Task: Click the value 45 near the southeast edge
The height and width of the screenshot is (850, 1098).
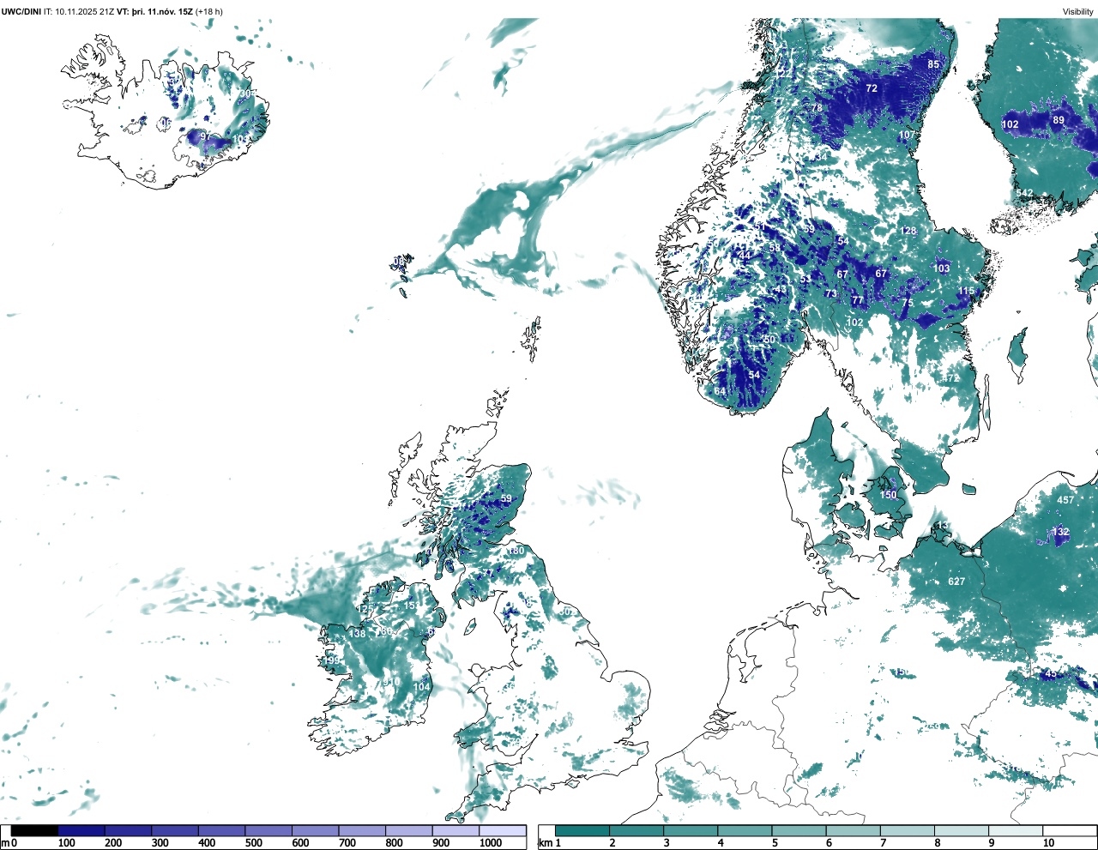Action: (1051, 673)
